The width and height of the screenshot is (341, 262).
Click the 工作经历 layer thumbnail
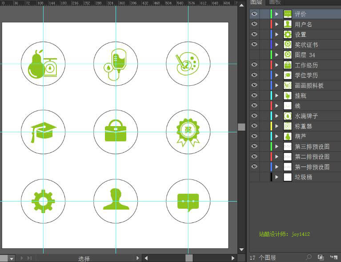pos(288,65)
